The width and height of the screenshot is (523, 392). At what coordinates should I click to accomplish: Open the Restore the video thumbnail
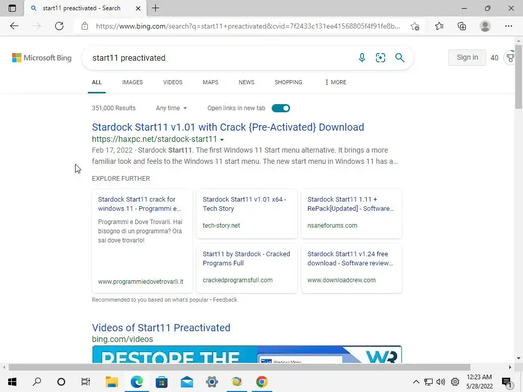pyautogui.click(x=247, y=354)
